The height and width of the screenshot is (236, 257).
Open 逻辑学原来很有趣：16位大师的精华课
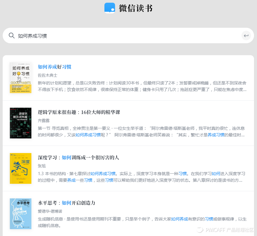[x=79, y=112]
